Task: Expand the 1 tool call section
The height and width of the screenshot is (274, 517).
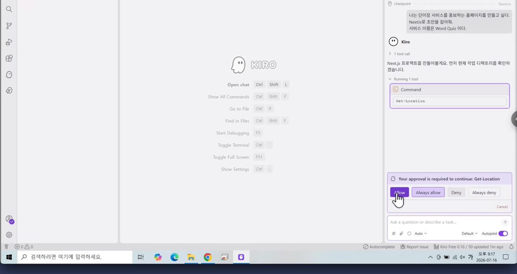Action: tap(399, 54)
